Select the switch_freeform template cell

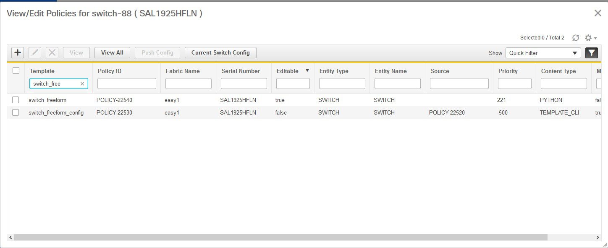47,100
